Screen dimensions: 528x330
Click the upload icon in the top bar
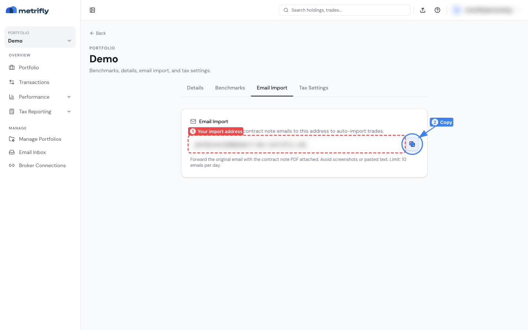point(423,10)
